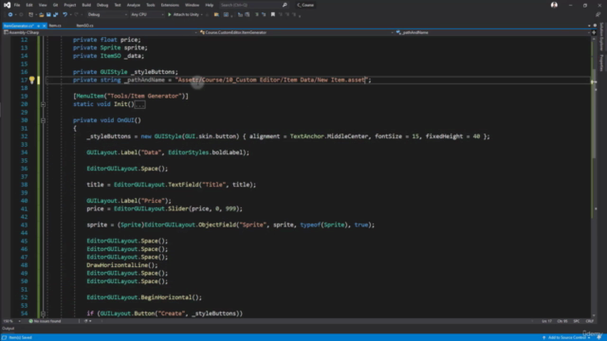607x341 pixels.
Task: Click the pin icon on ItemGenerator.cs tab
Action: [38, 26]
